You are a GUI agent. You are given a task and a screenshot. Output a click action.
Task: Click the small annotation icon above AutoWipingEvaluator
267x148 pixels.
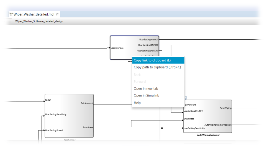coord(186,98)
